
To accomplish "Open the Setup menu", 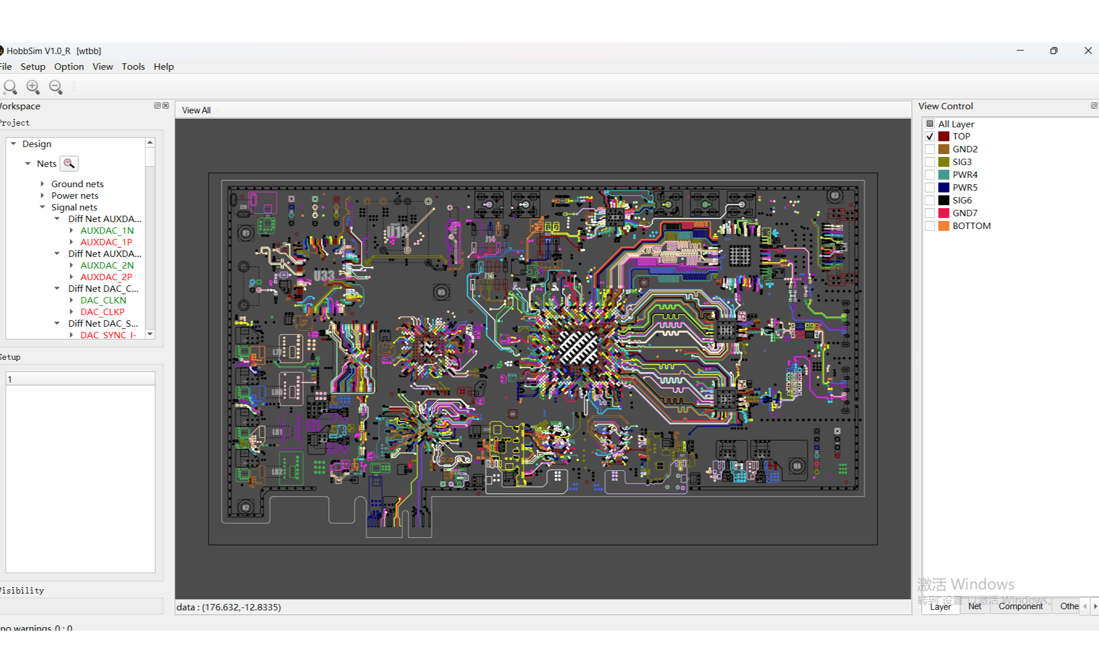I will (33, 66).
